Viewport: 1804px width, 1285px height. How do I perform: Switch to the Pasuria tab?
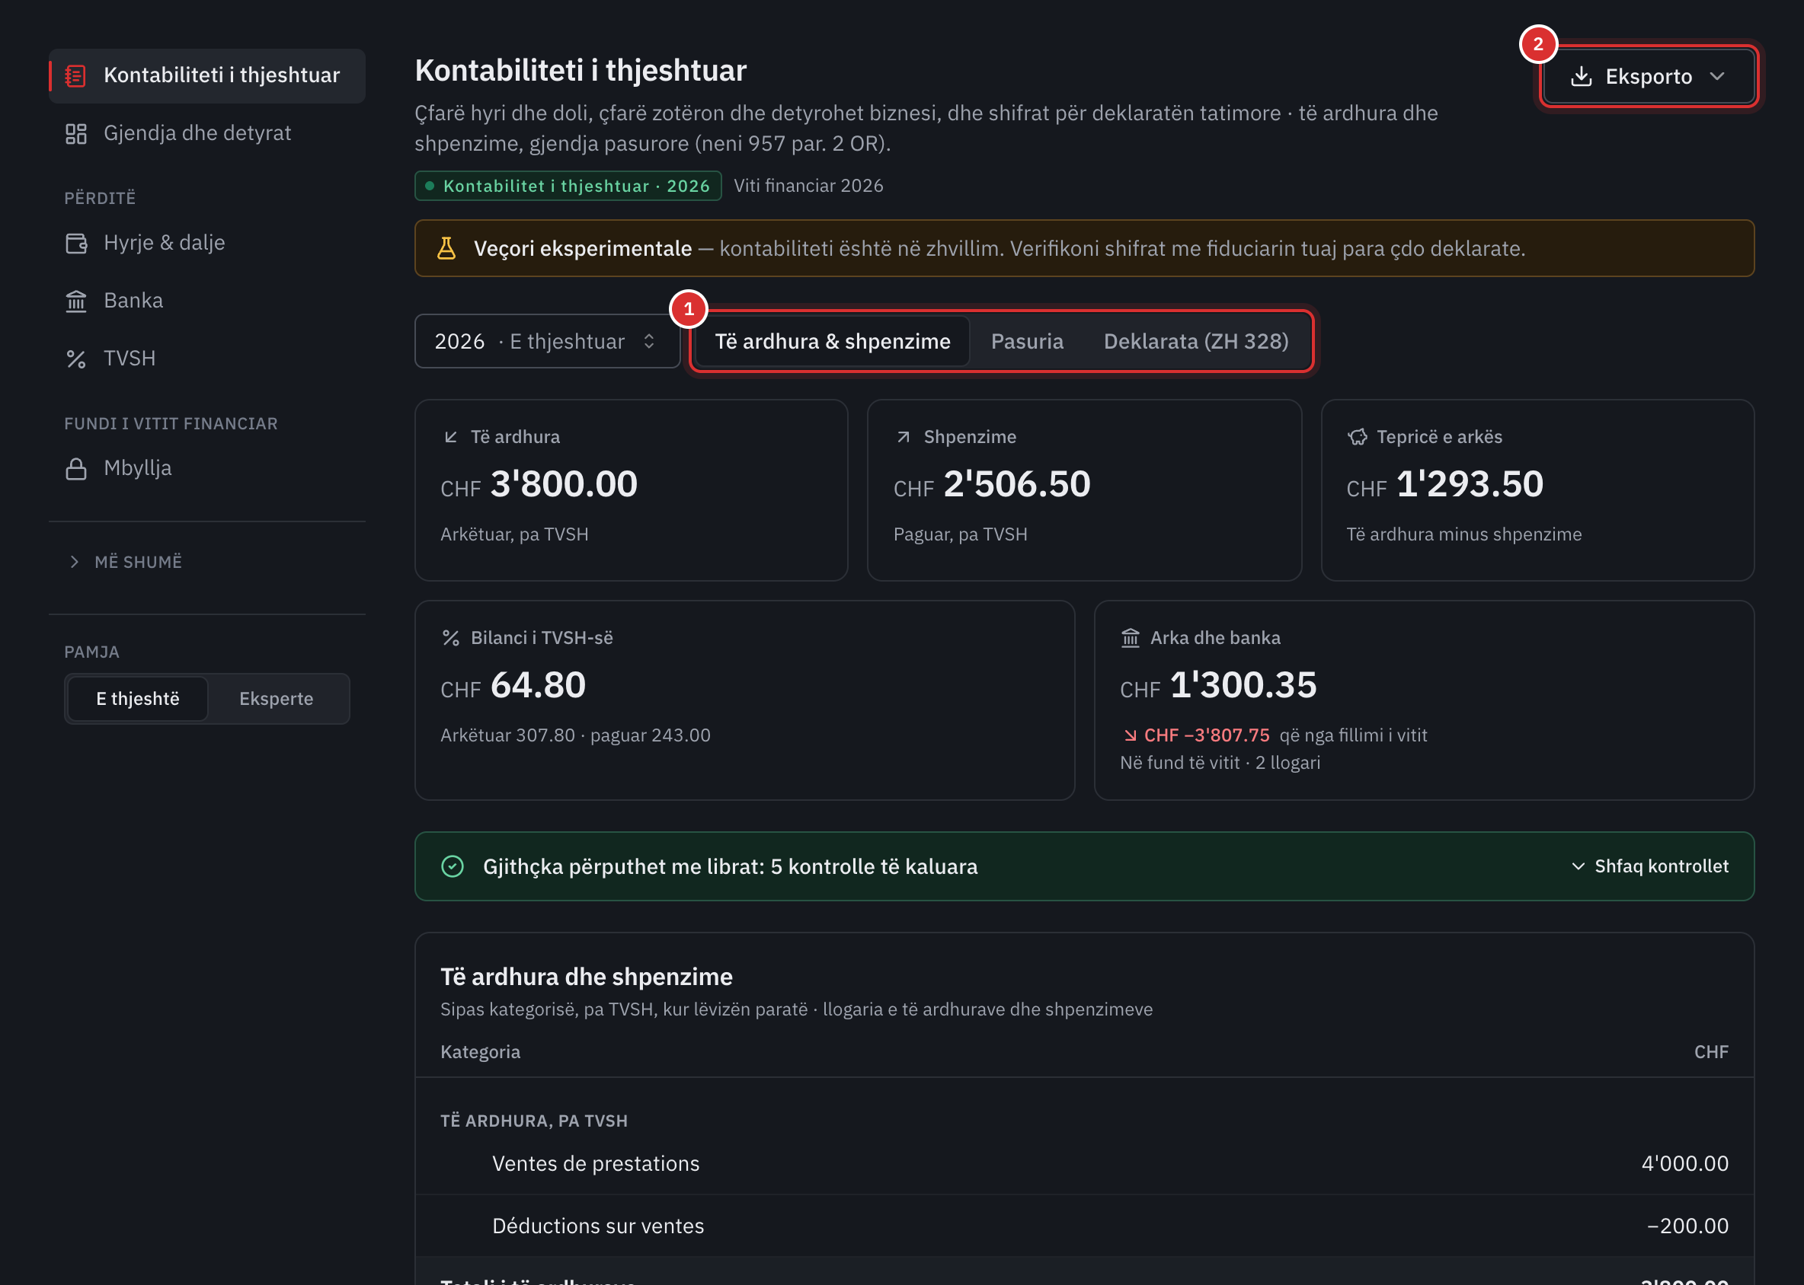pos(1027,341)
